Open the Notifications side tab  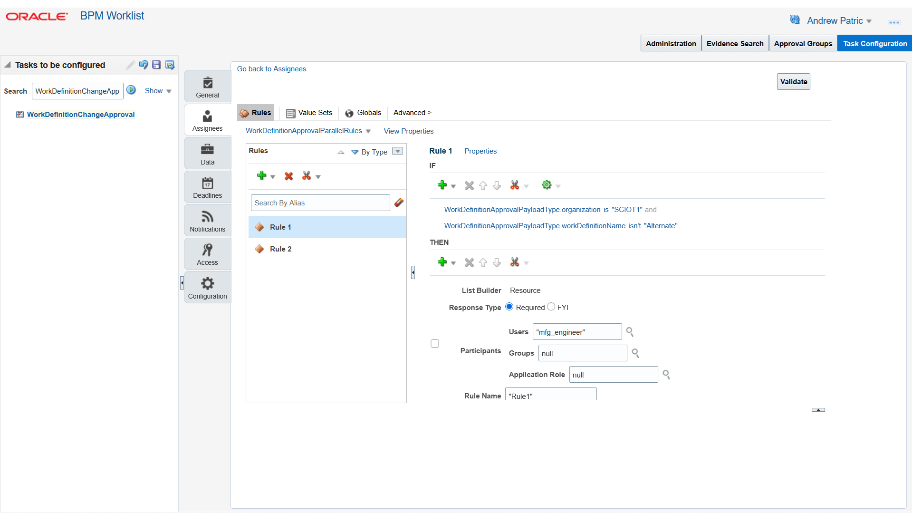[x=208, y=221]
